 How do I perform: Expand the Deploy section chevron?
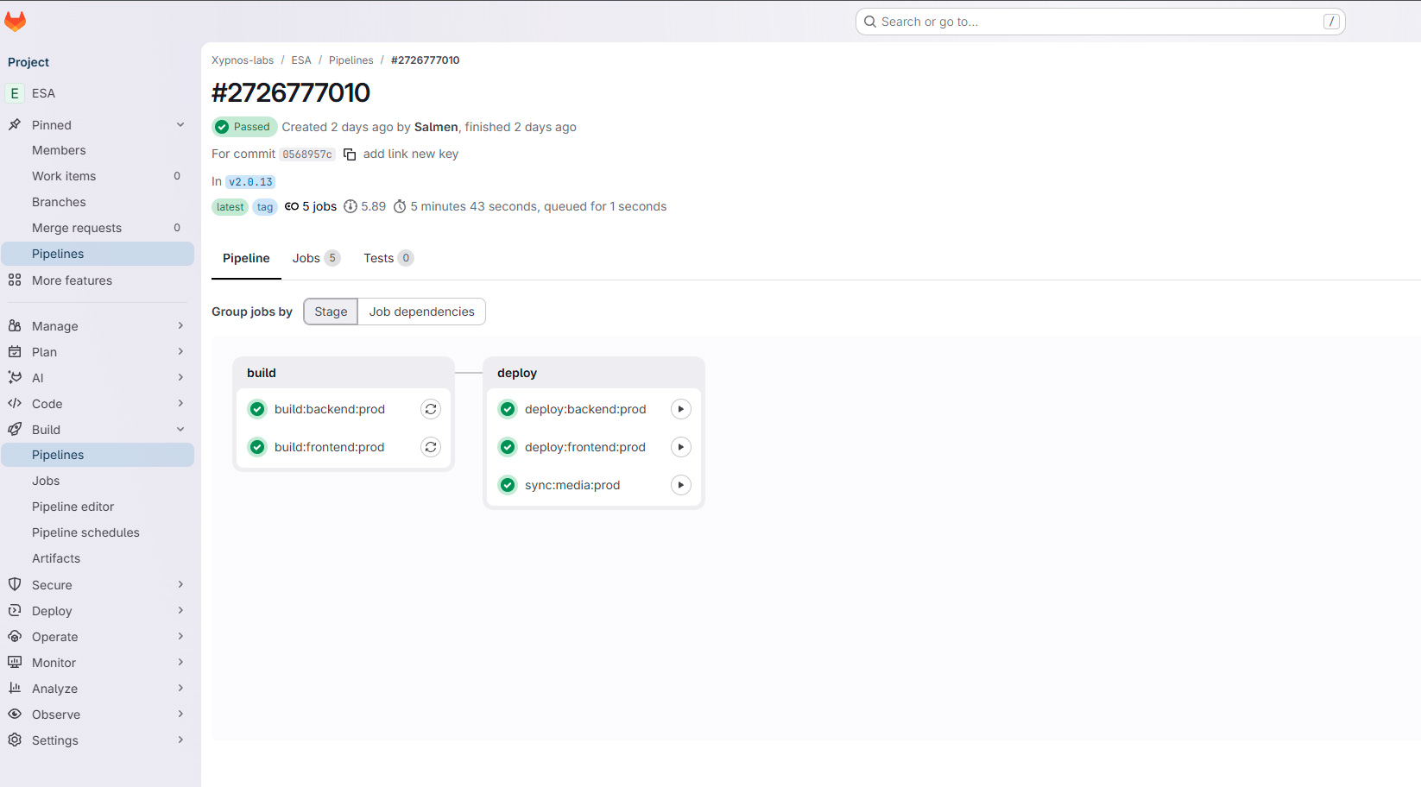(x=180, y=611)
